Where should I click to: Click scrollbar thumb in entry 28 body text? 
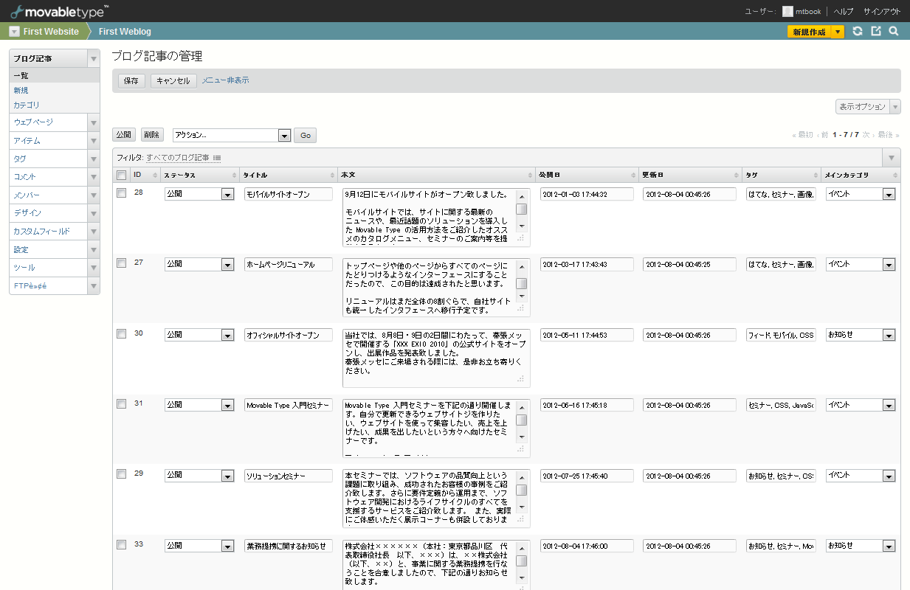[521, 209]
